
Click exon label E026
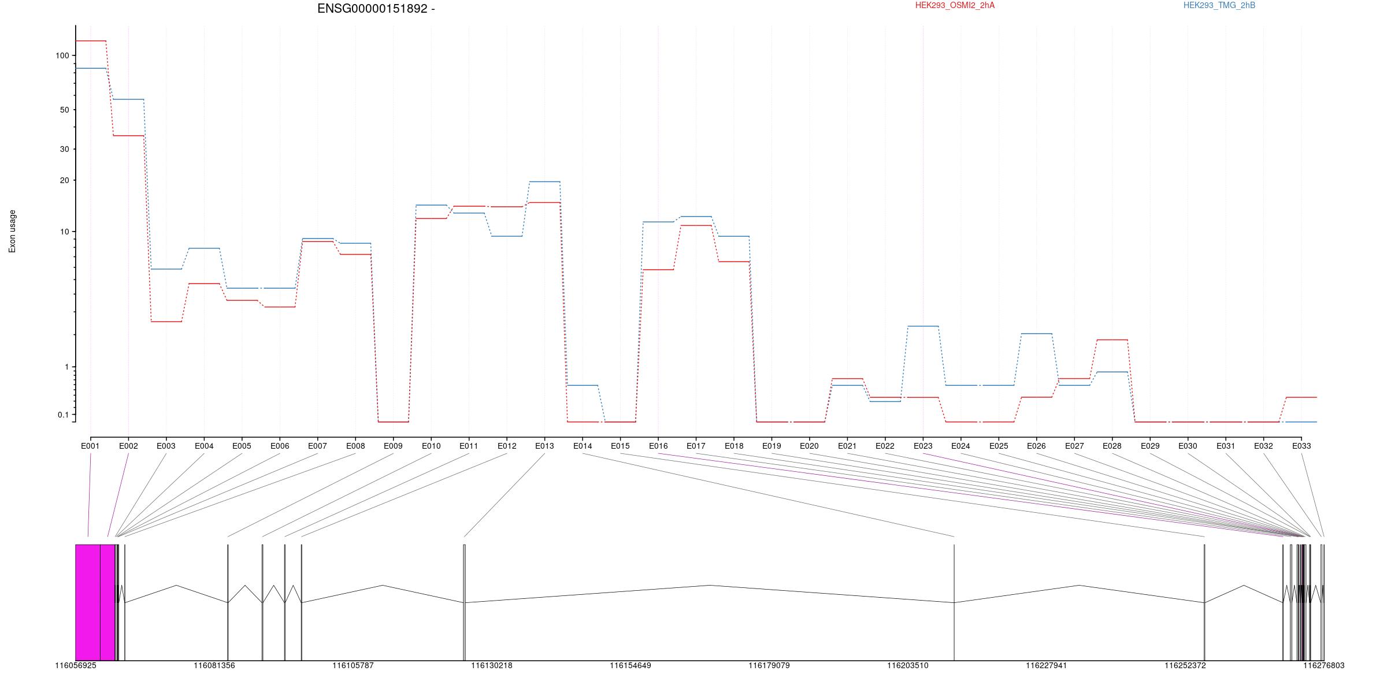1036,446
